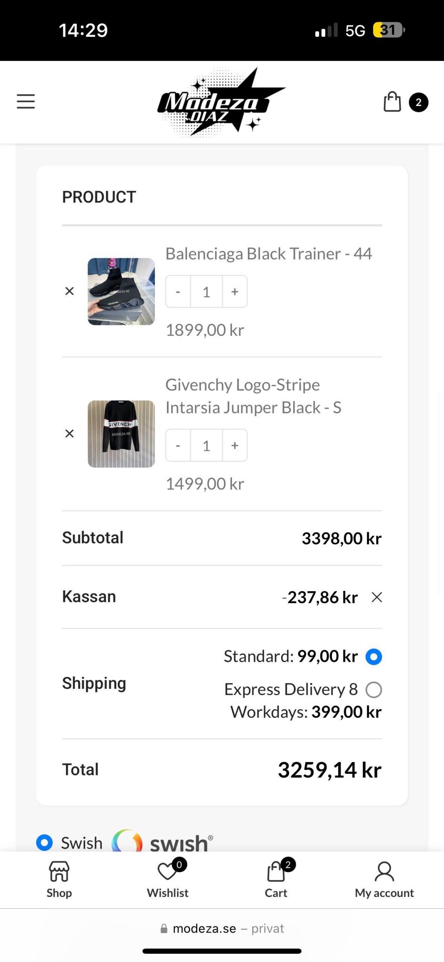Tap the Givenchy Jumper thumbnail image
This screenshot has height=962, width=444.
121,434
